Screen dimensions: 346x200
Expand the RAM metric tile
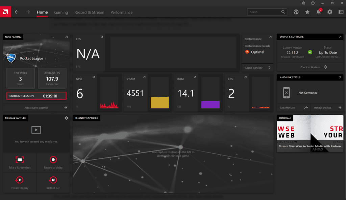[195, 77]
